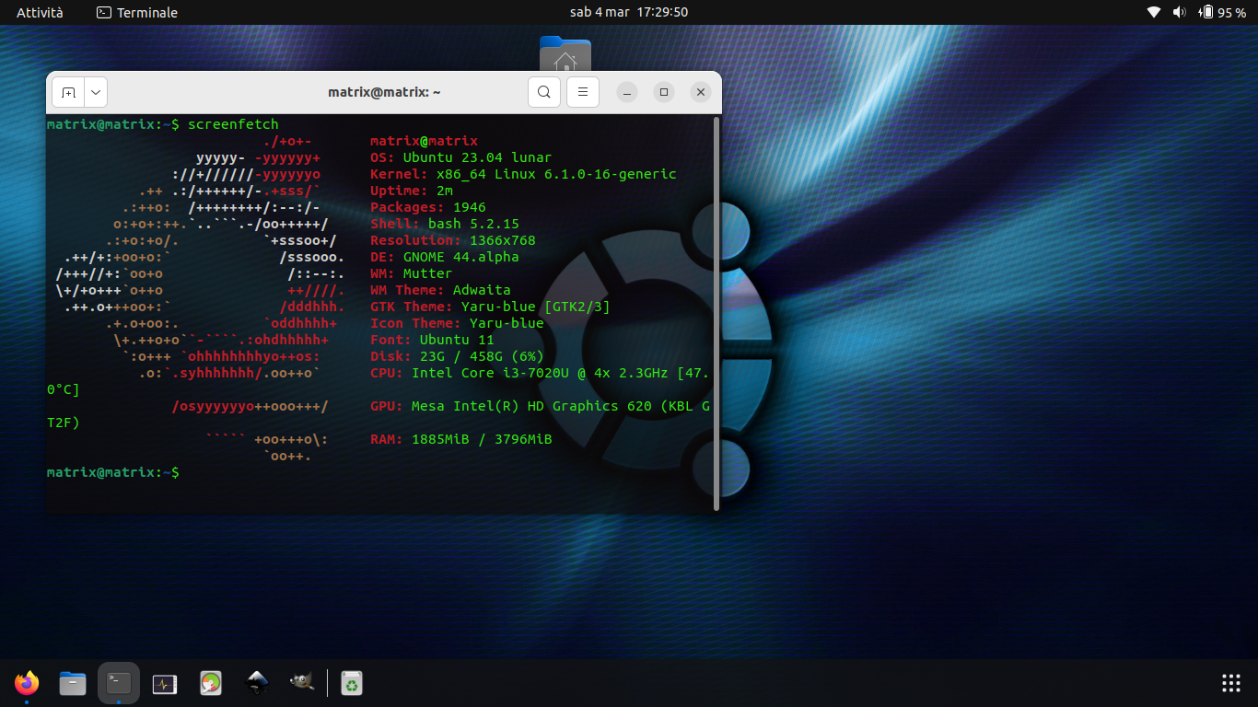Open Firefox from the dock
1258x707 pixels.
tap(27, 683)
